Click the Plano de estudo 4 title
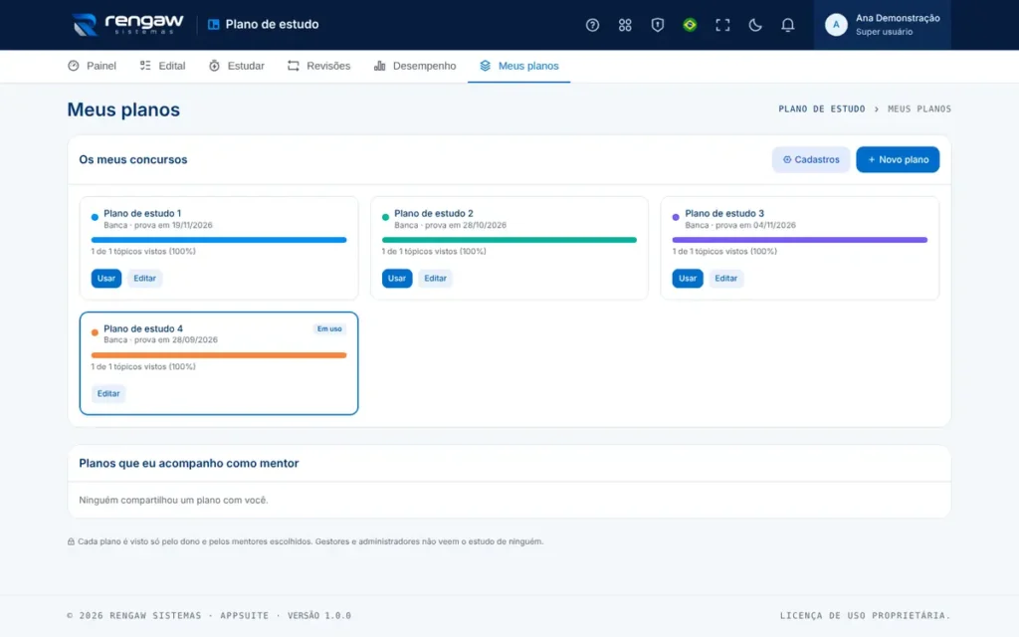This screenshot has width=1019, height=637. point(143,328)
